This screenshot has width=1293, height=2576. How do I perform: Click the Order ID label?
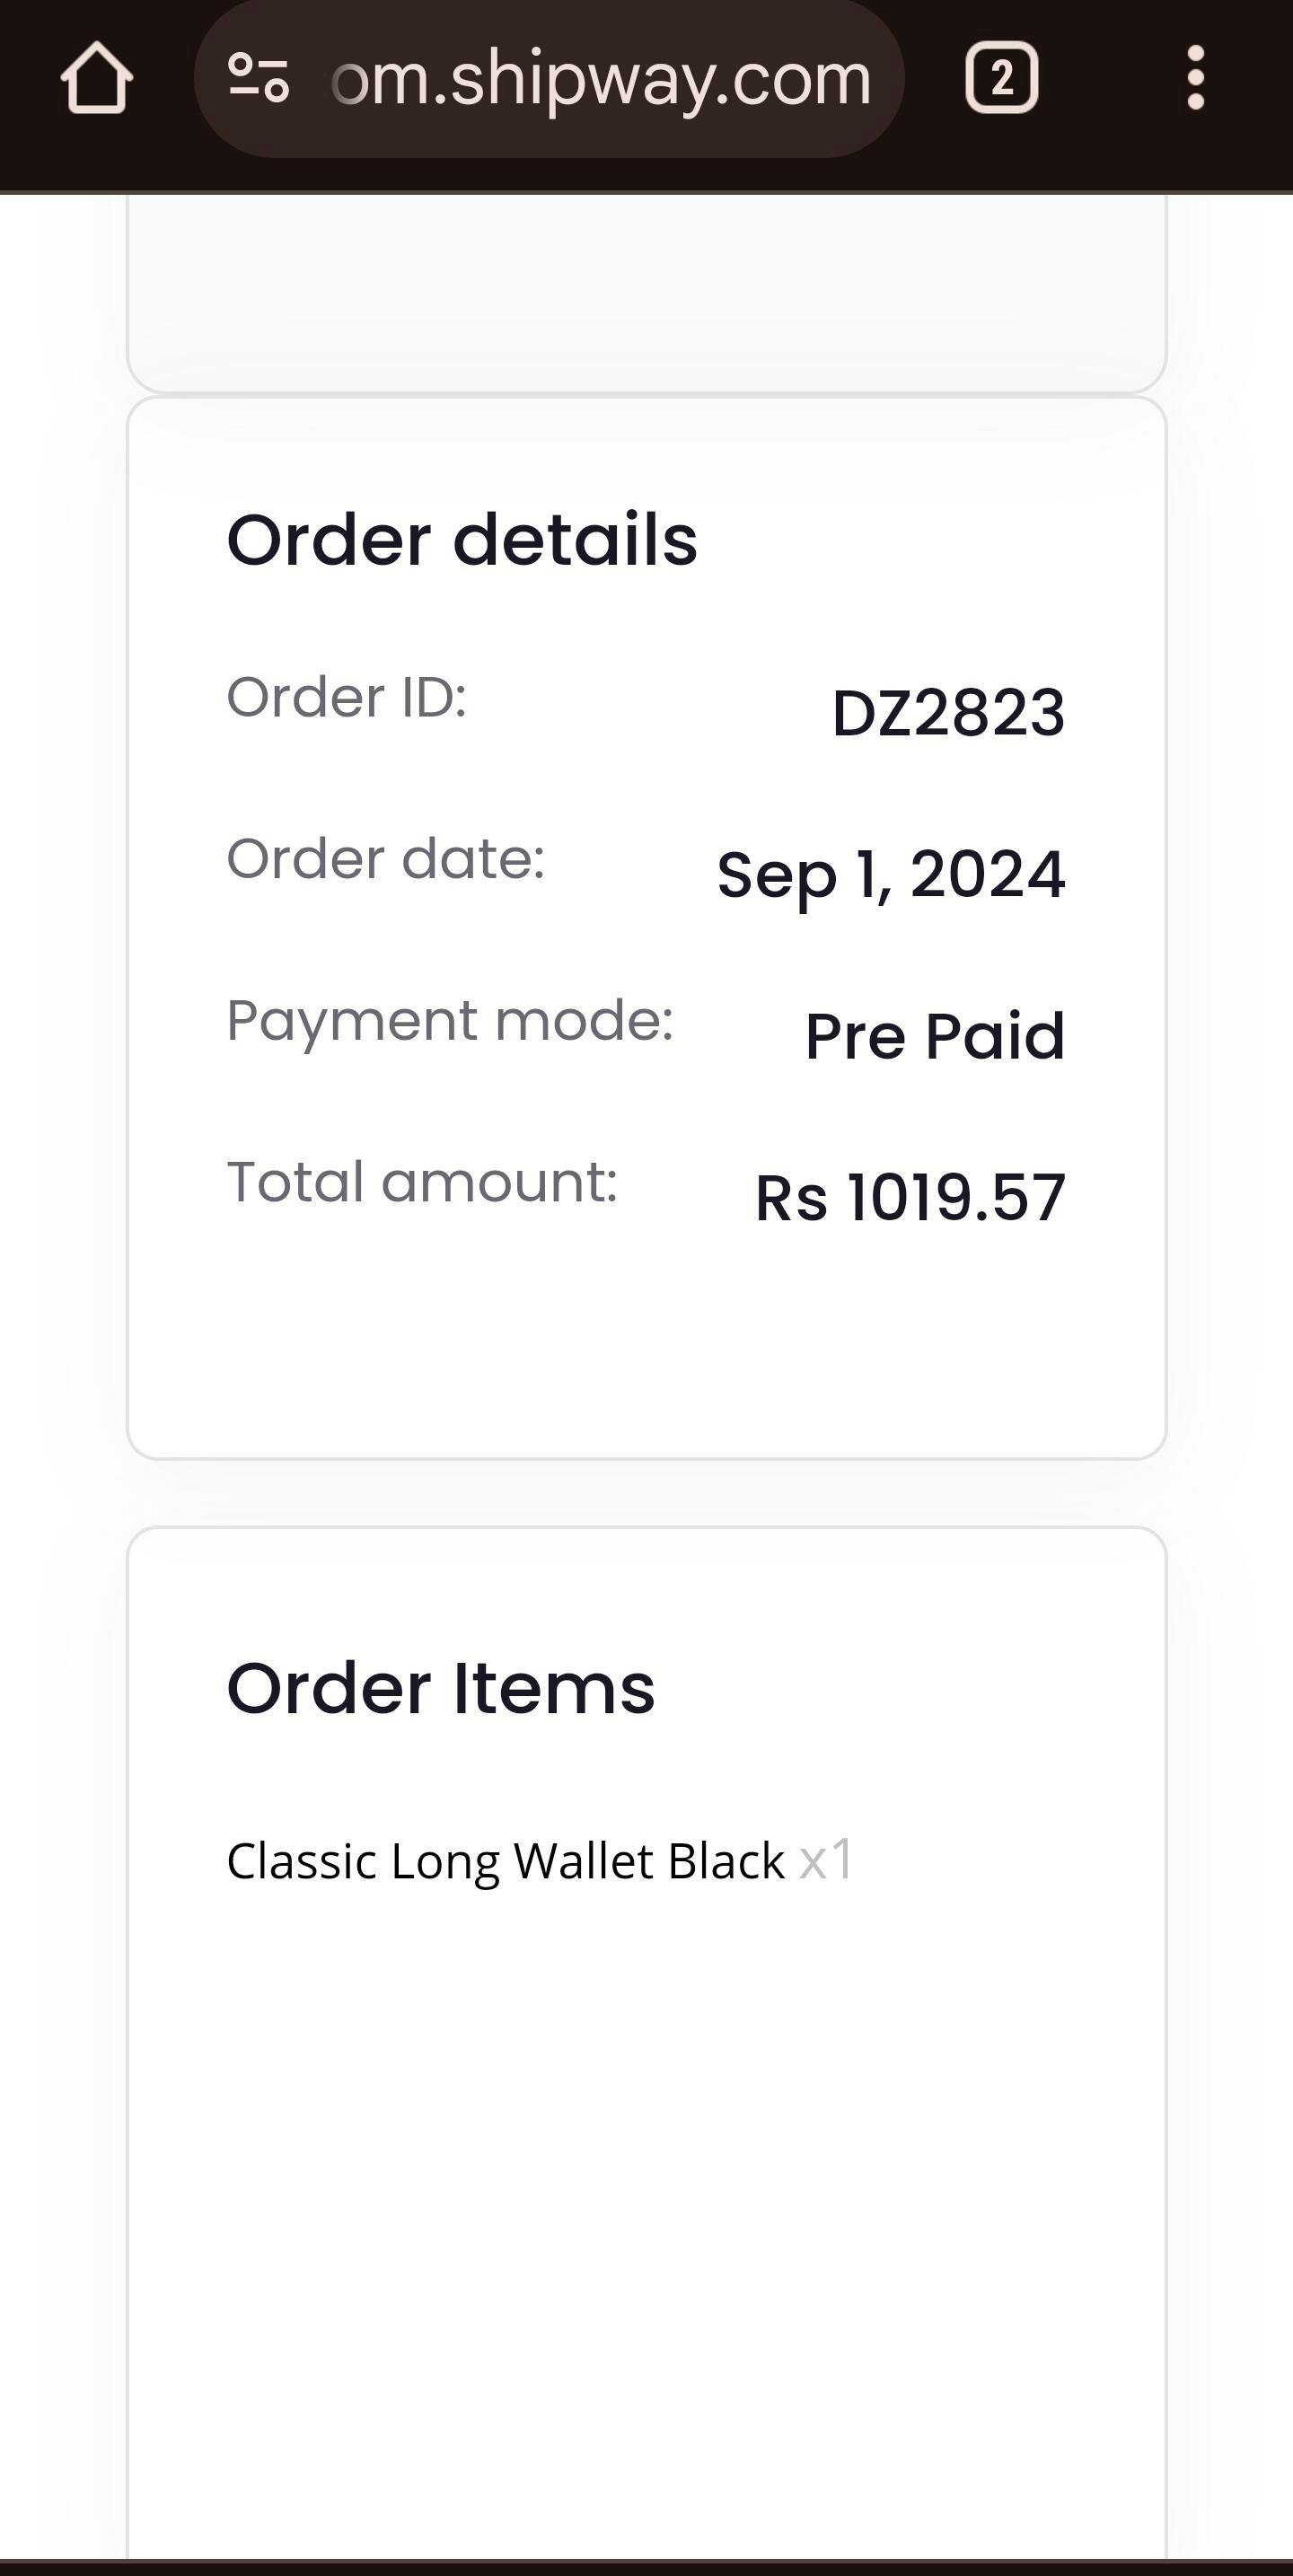coord(346,696)
